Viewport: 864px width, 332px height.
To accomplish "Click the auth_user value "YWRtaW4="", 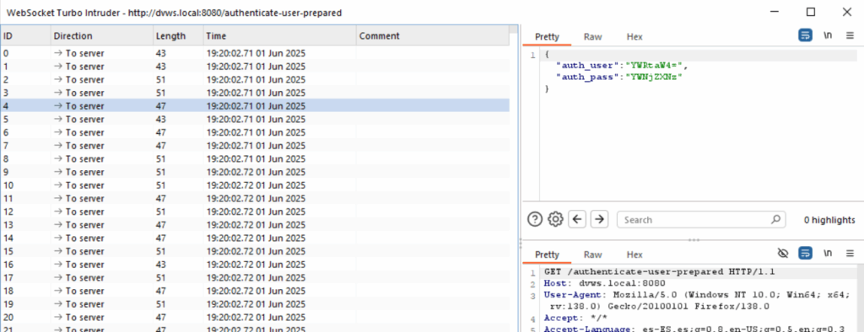I will click(654, 66).
